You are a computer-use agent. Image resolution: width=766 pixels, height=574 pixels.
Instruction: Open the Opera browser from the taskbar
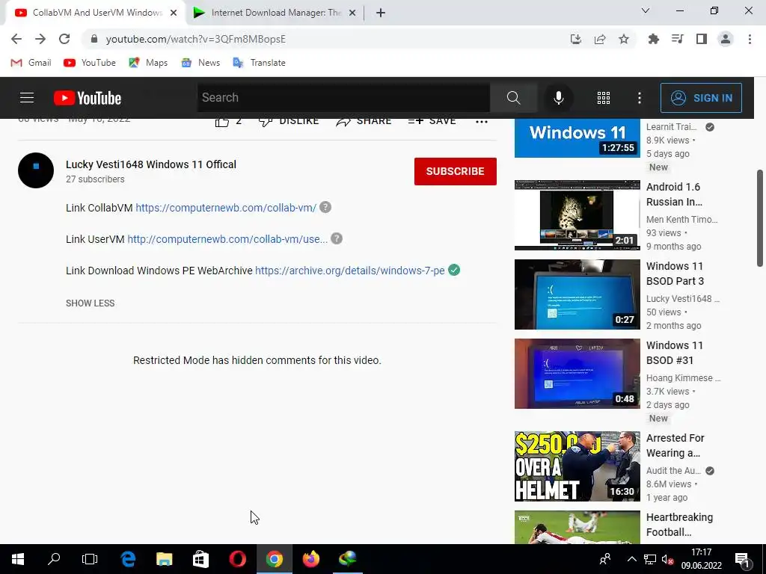coord(237,559)
